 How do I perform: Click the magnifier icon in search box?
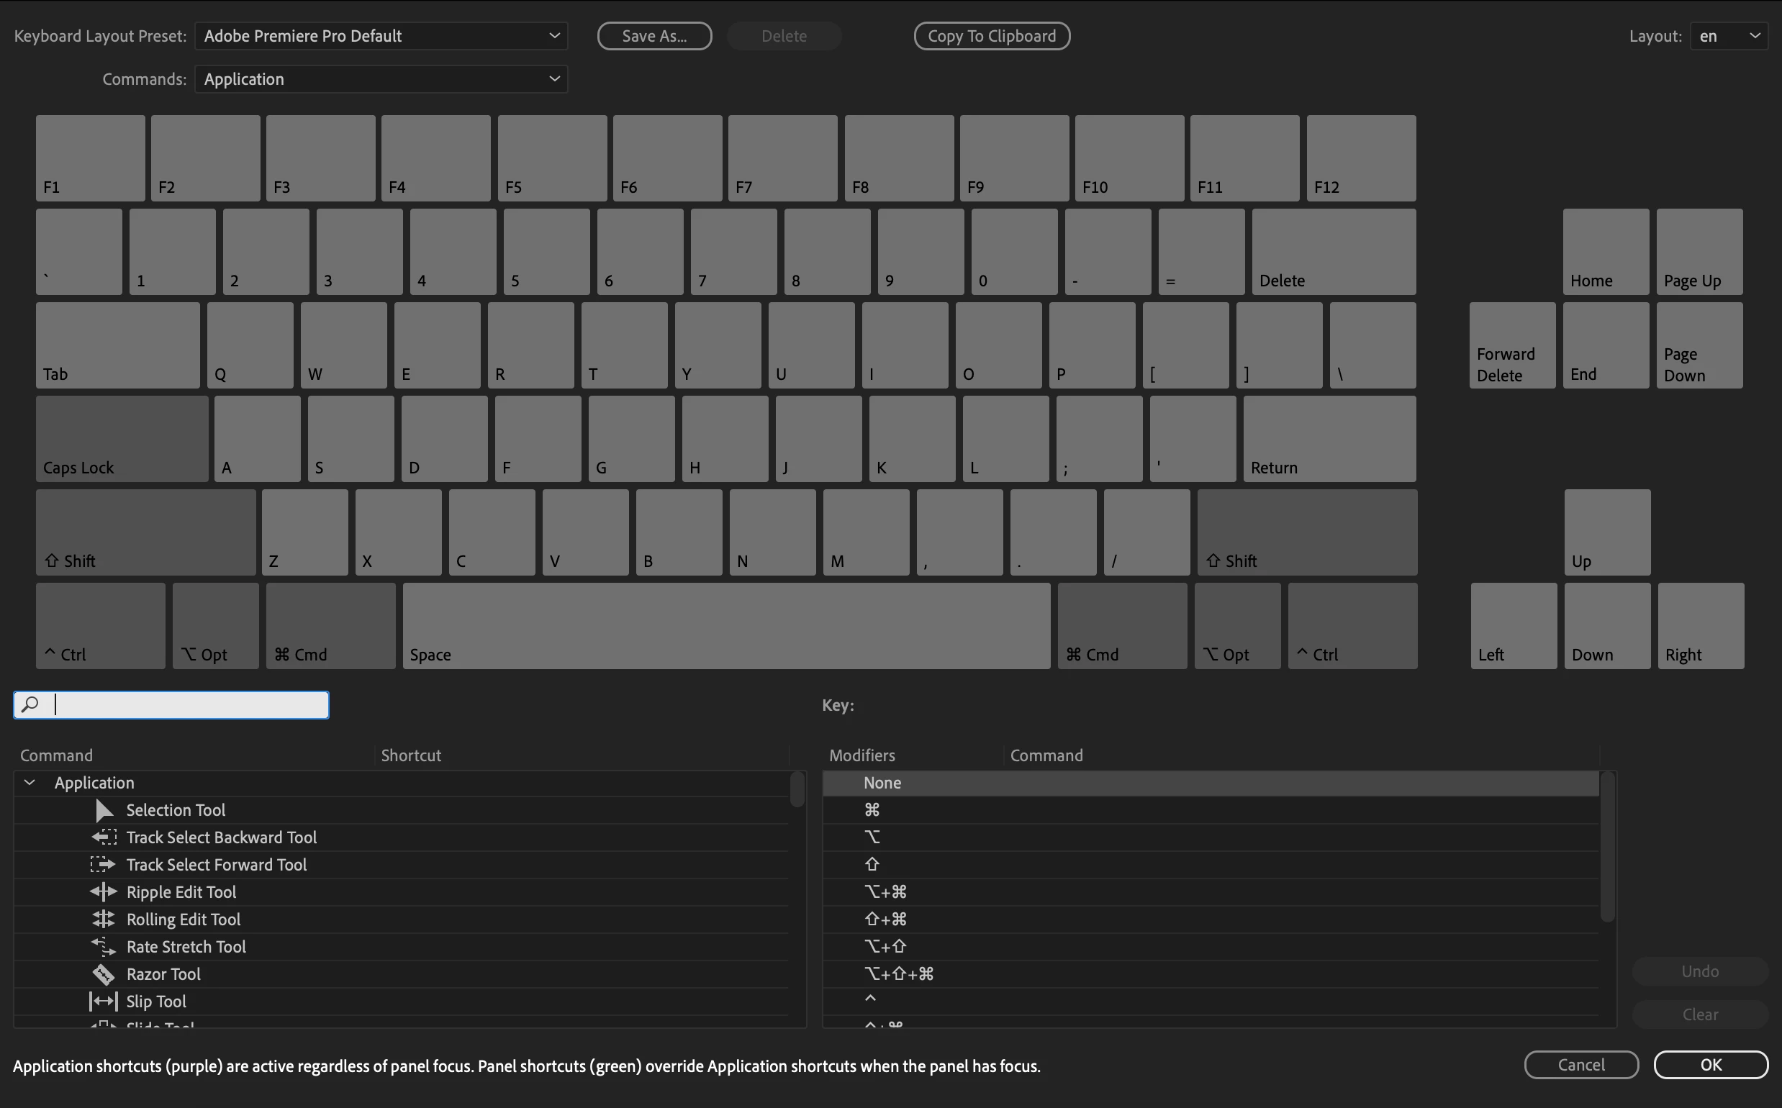pos(30,705)
